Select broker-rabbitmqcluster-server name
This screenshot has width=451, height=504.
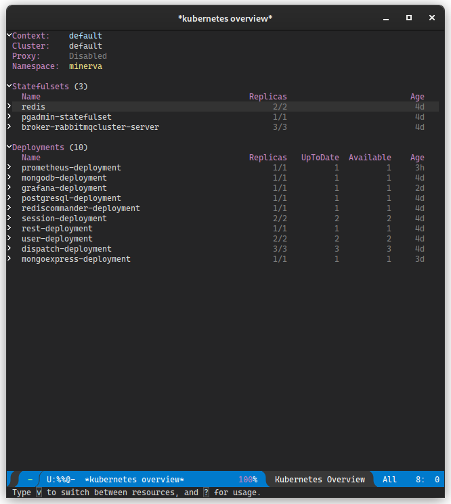pos(90,127)
